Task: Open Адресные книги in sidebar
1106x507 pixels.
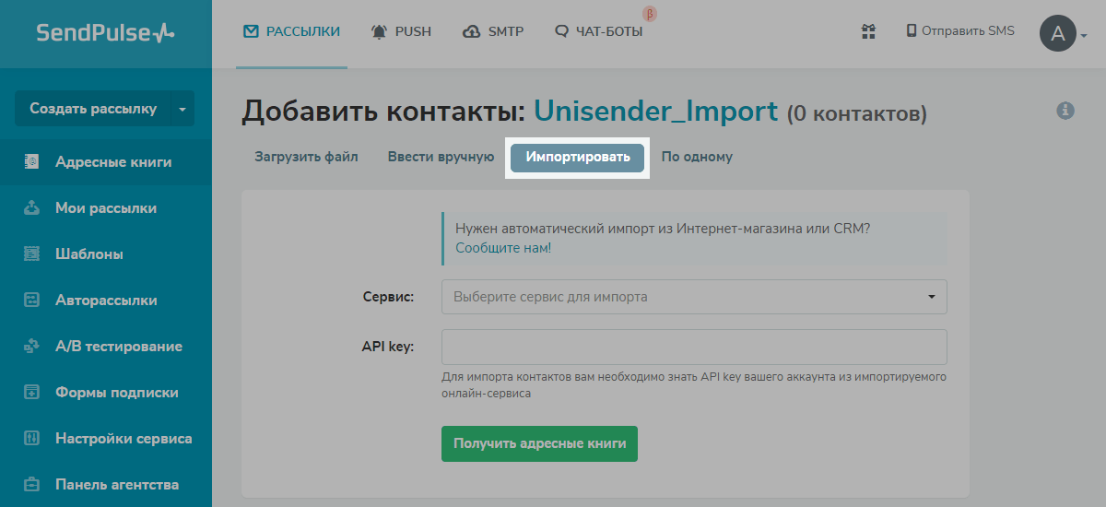Action: click(x=106, y=162)
